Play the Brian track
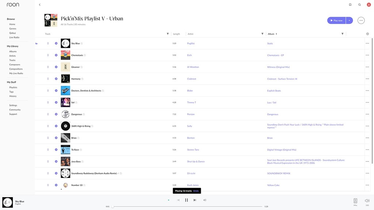Viewport: 374px width, 210px height. pos(56,138)
